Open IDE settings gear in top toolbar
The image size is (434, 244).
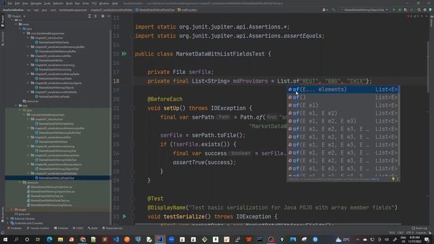pos(425,9)
